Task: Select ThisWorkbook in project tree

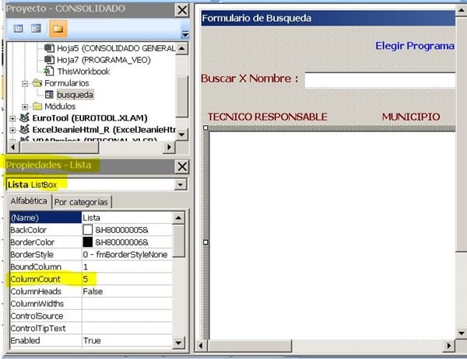Action: point(83,71)
